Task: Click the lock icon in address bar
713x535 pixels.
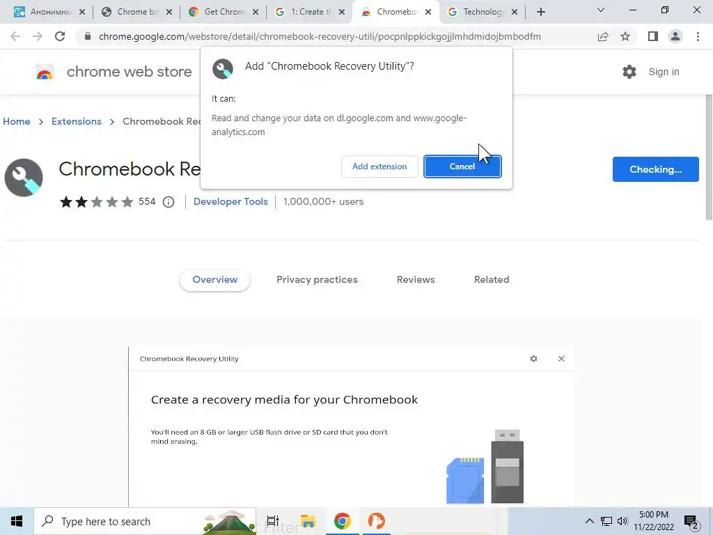Action: point(88,36)
